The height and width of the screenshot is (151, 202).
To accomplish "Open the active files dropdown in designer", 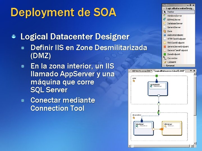I will pyautogui.click(x=191, y=71).
